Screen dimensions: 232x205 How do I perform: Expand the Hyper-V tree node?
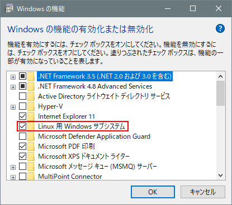coord(13,107)
